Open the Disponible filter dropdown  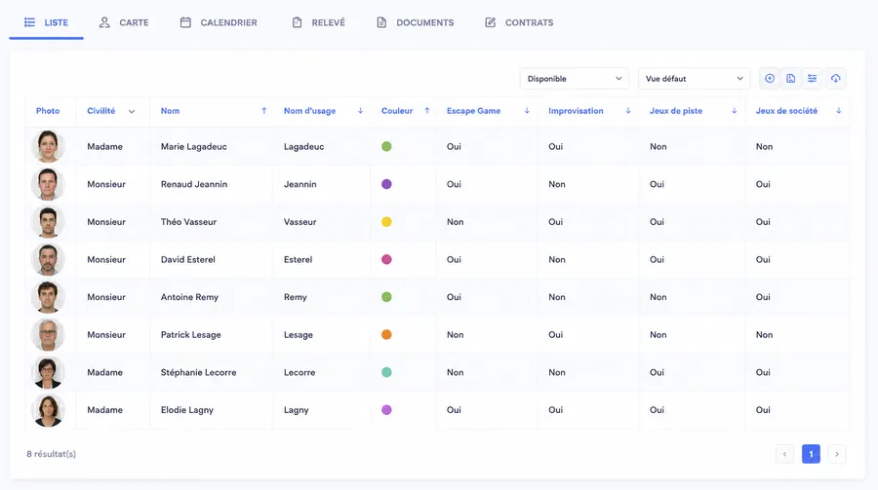[574, 78]
